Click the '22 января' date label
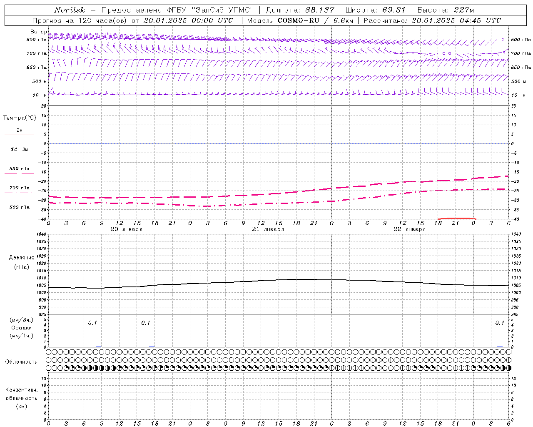 (x=409, y=229)
